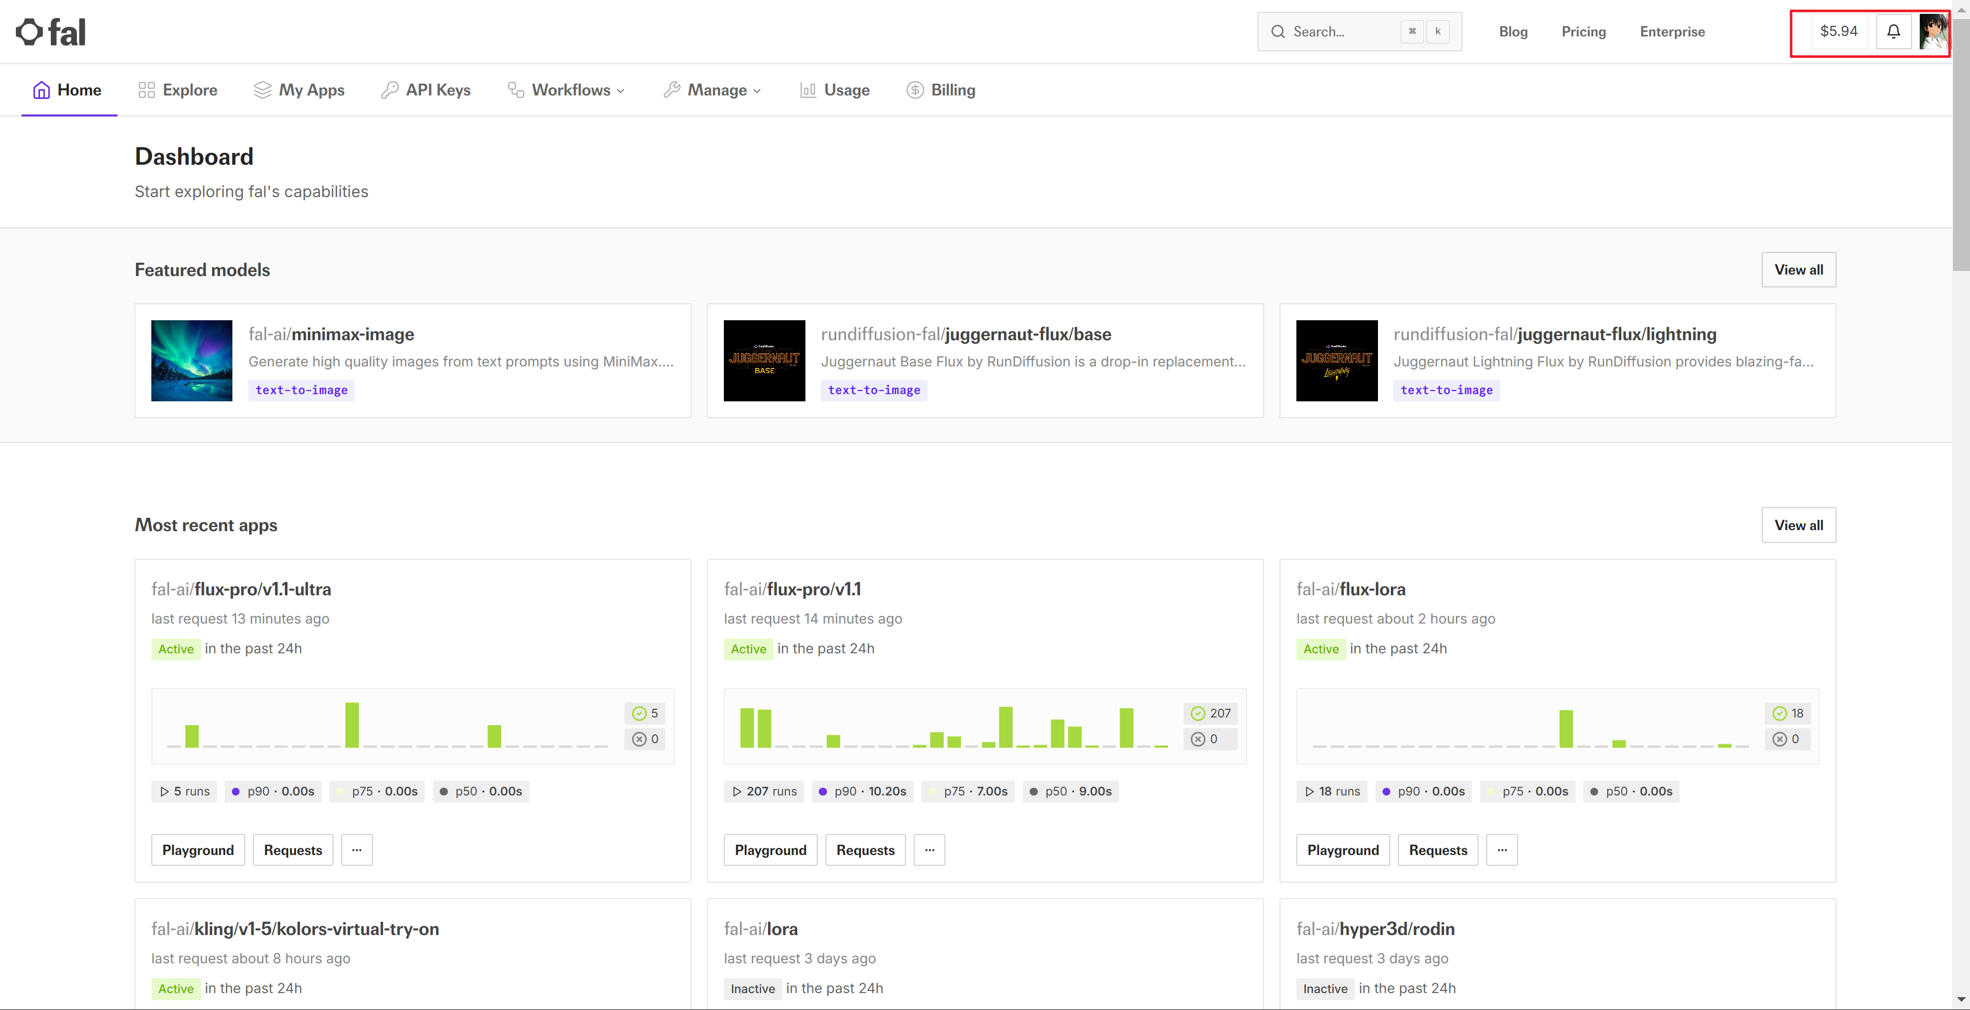
Task: Open more options for flux-lora
Action: [x=1502, y=850]
